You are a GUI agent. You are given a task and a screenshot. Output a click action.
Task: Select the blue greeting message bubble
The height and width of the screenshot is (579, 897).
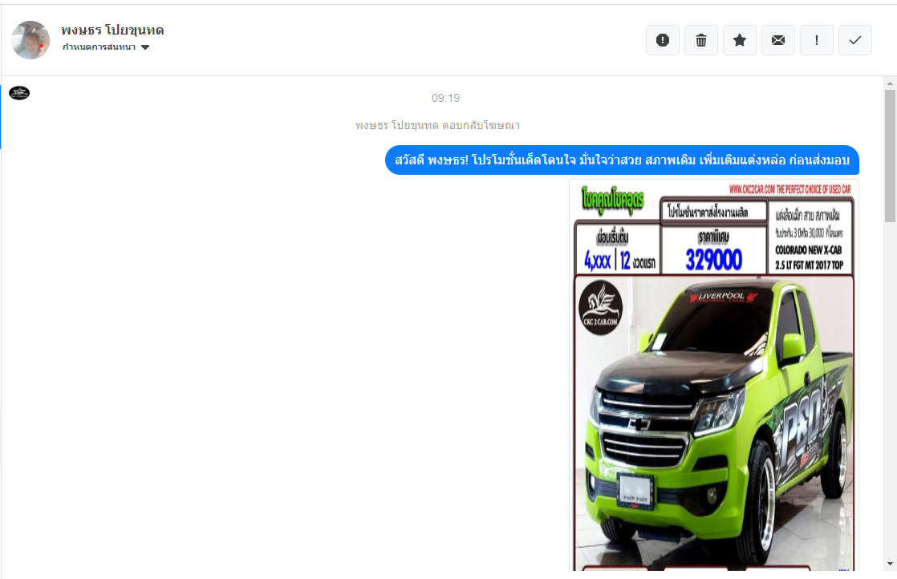tap(622, 160)
